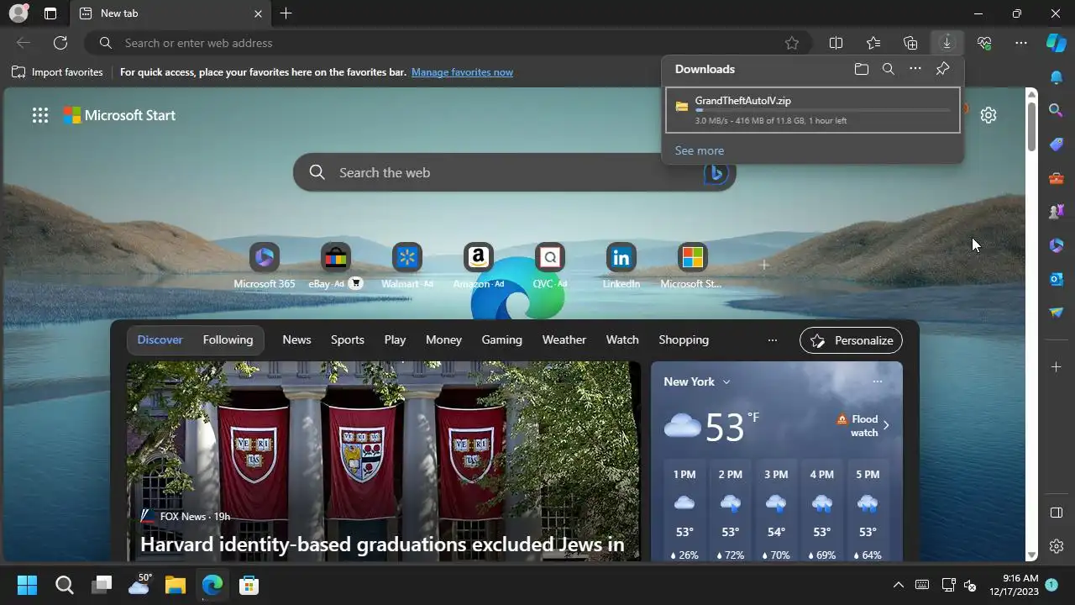Open the profile avatar menu
The width and height of the screenshot is (1075, 605).
pyautogui.click(x=18, y=13)
